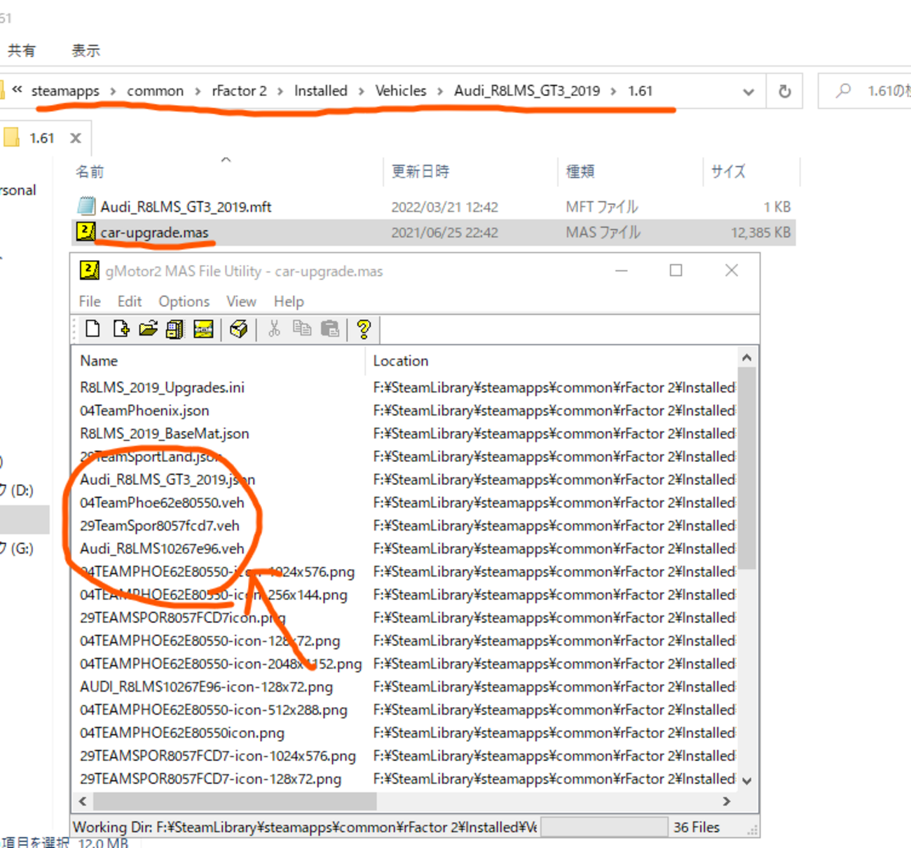The height and width of the screenshot is (848, 911).
Task: Open the Help menu
Action: [289, 301]
